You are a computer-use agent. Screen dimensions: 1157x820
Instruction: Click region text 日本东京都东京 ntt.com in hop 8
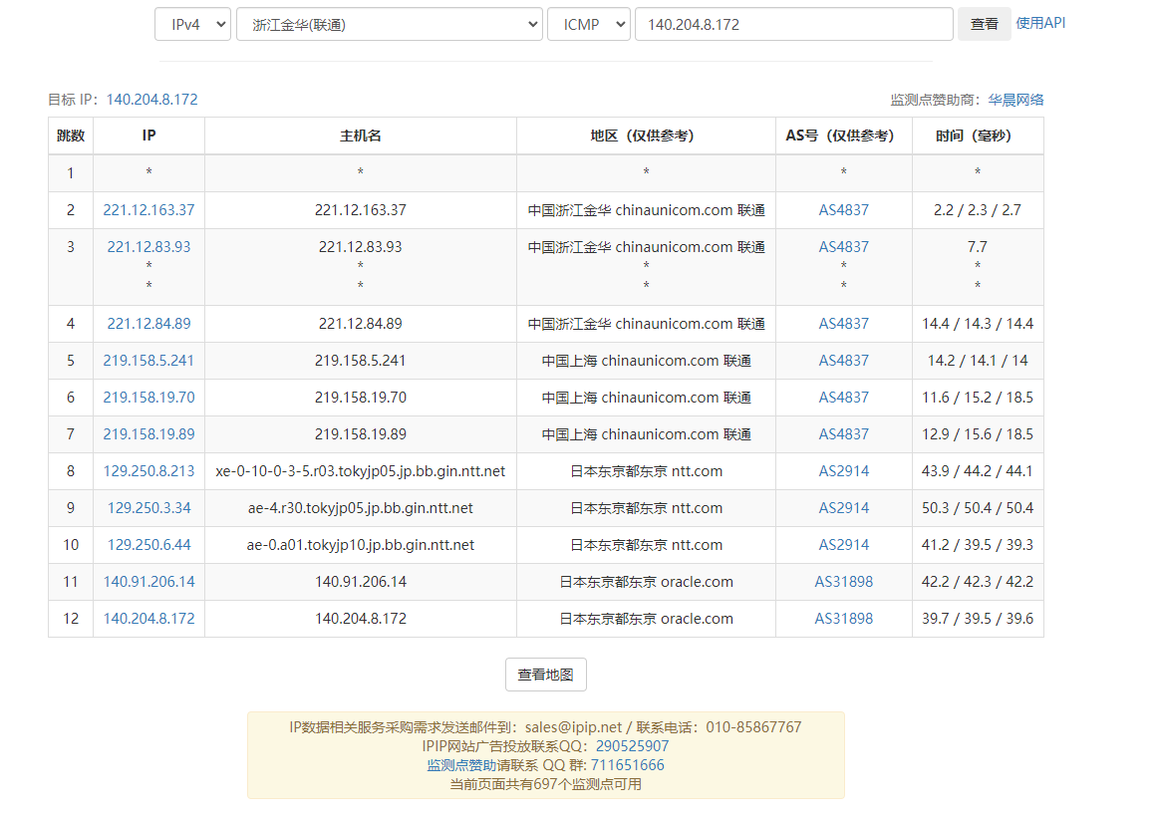tap(647, 471)
